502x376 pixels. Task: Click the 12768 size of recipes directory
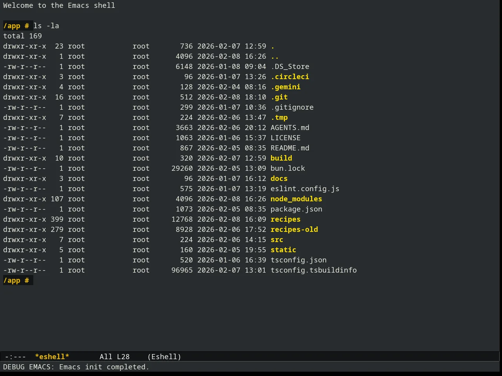[182, 219]
